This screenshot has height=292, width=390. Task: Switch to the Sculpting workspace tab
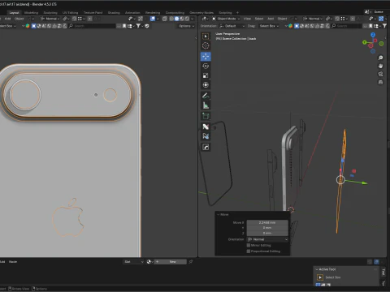pos(50,13)
